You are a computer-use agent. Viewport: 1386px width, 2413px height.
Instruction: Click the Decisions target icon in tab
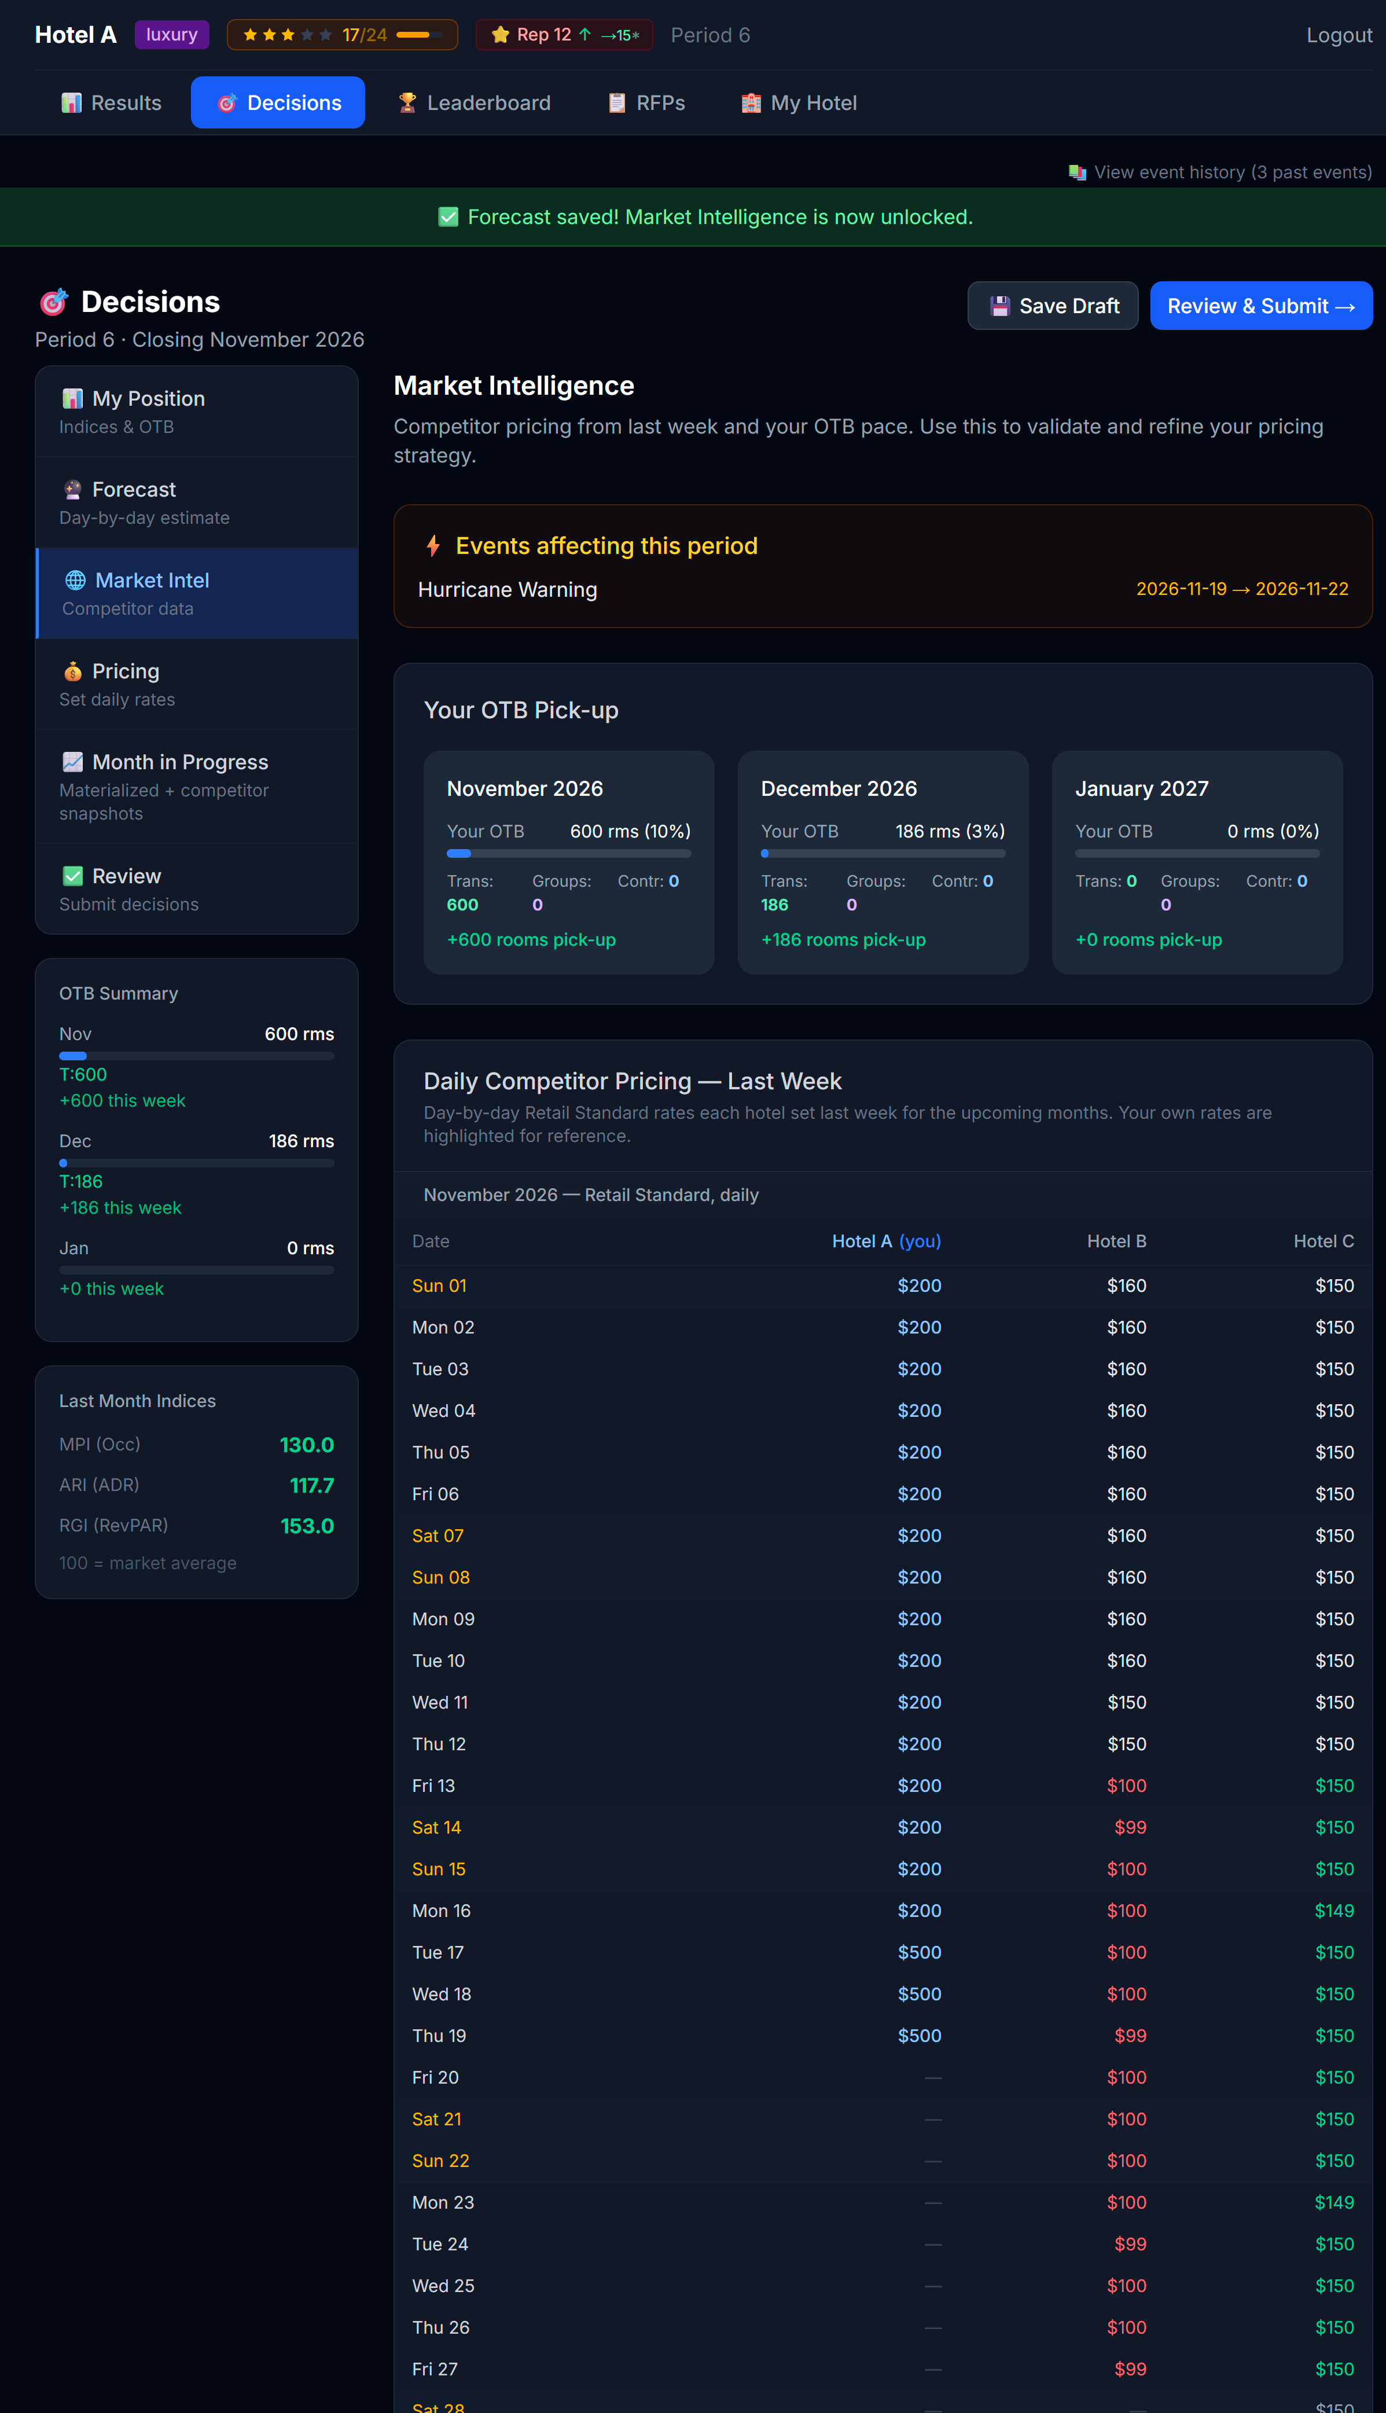[227, 103]
